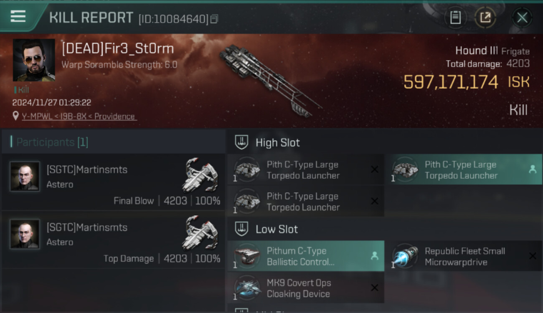Open Fir3_St0rm pilot portrait
Viewport: 543px width, 313px height.
[34, 60]
